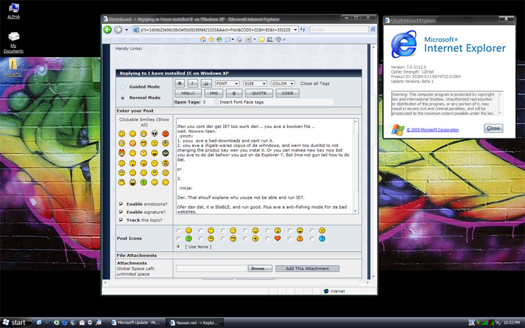Switch to Microsoft Update taskbar window
Viewport: 525px width, 328px height.
click(135, 322)
